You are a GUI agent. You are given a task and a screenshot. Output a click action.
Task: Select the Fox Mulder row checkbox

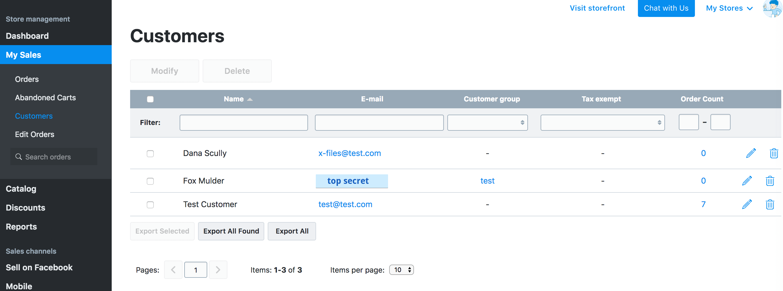[150, 181]
